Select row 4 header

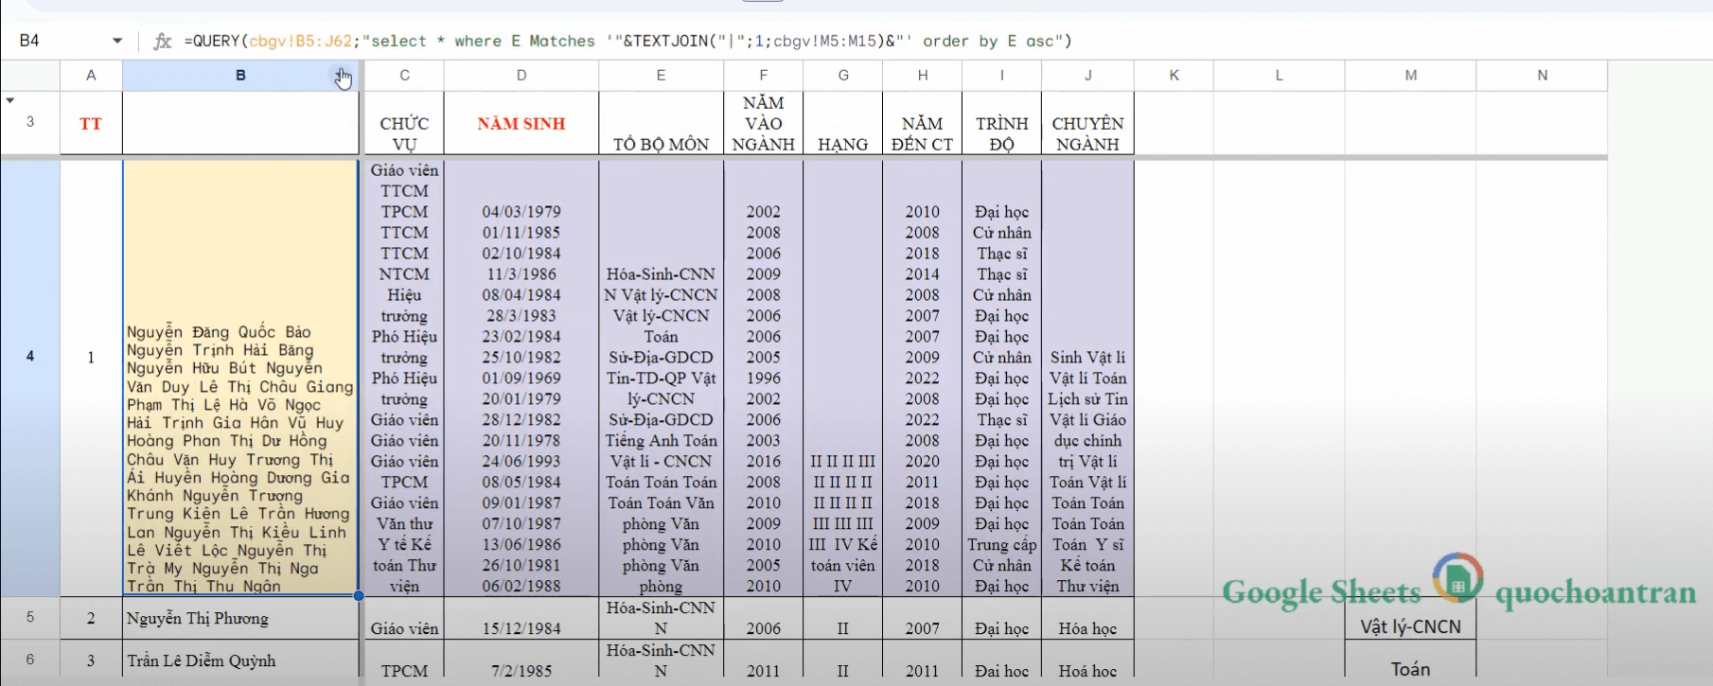30,357
